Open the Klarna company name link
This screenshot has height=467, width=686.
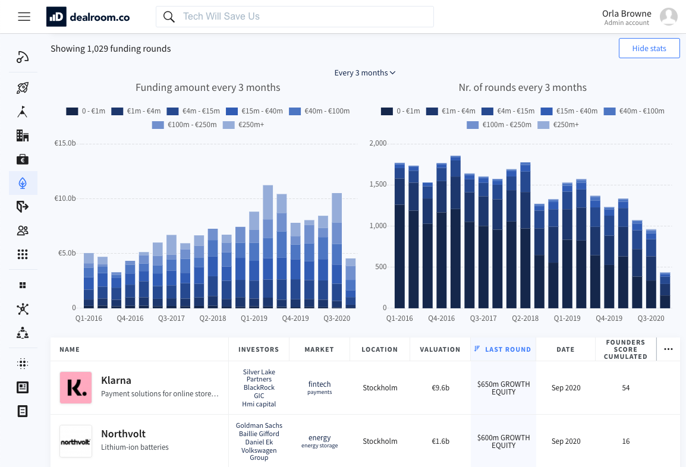tap(117, 380)
